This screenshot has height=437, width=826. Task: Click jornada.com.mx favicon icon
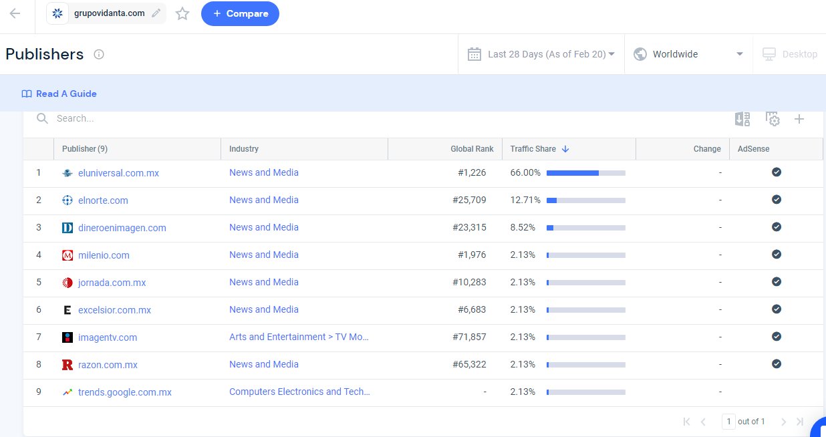click(x=67, y=283)
